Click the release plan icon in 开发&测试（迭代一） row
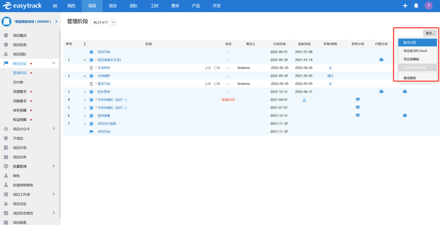Screen dimensions: 440x225 [358, 99]
